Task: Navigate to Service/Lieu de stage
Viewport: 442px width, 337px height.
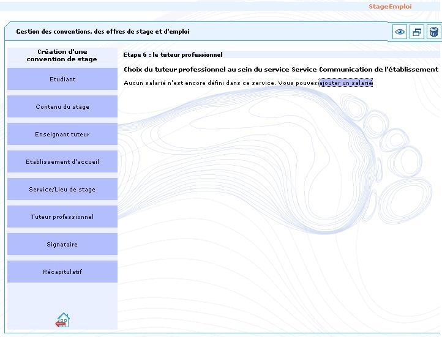Action: [62, 189]
